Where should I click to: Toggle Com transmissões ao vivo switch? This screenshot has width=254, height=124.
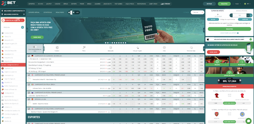point(35,47)
